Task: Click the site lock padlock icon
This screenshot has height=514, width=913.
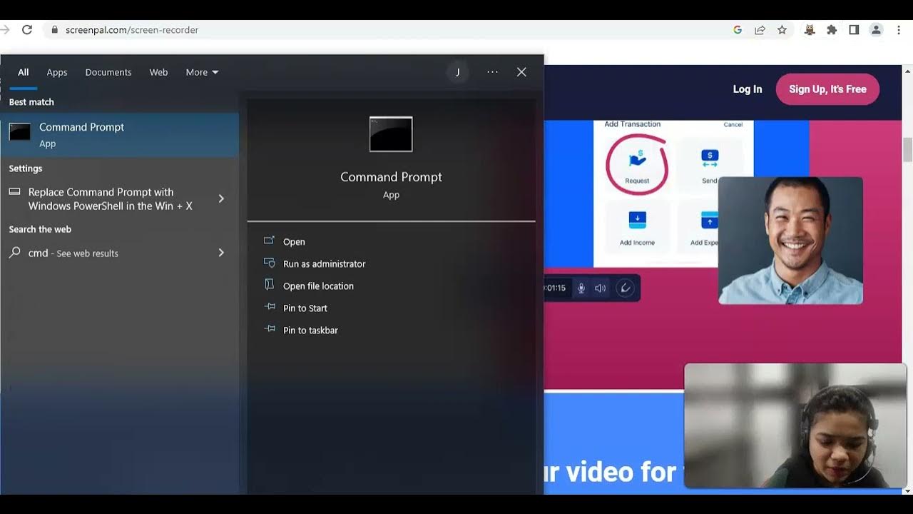Action: pyautogui.click(x=53, y=30)
